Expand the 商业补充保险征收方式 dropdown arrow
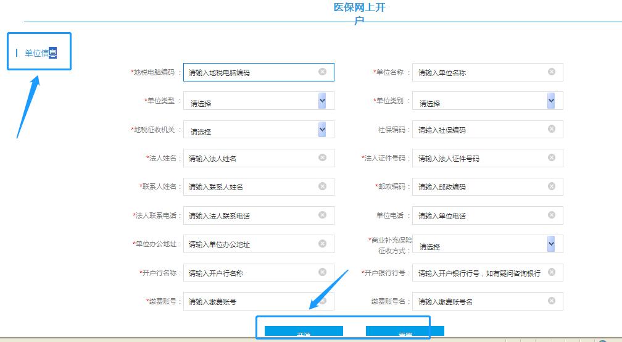Viewport: 622px width, 342px height. [551, 244]
